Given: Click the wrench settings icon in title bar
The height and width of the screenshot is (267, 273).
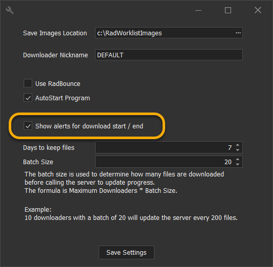Looking at the screenshot, I should 10,10.
